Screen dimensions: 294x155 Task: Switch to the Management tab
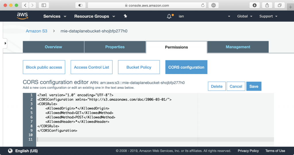point(238,47)
